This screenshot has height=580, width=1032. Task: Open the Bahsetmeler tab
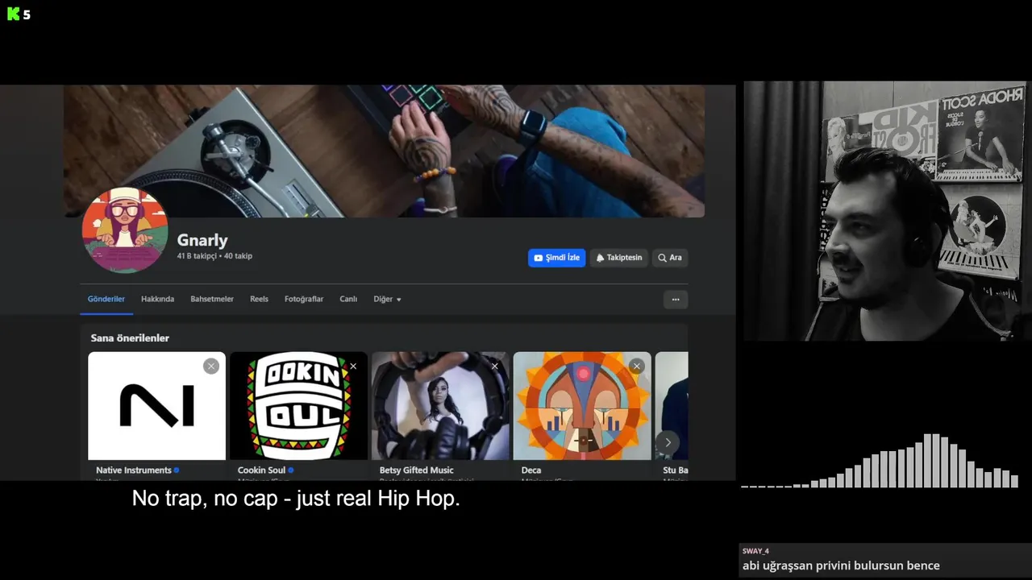tap(212, 299)
